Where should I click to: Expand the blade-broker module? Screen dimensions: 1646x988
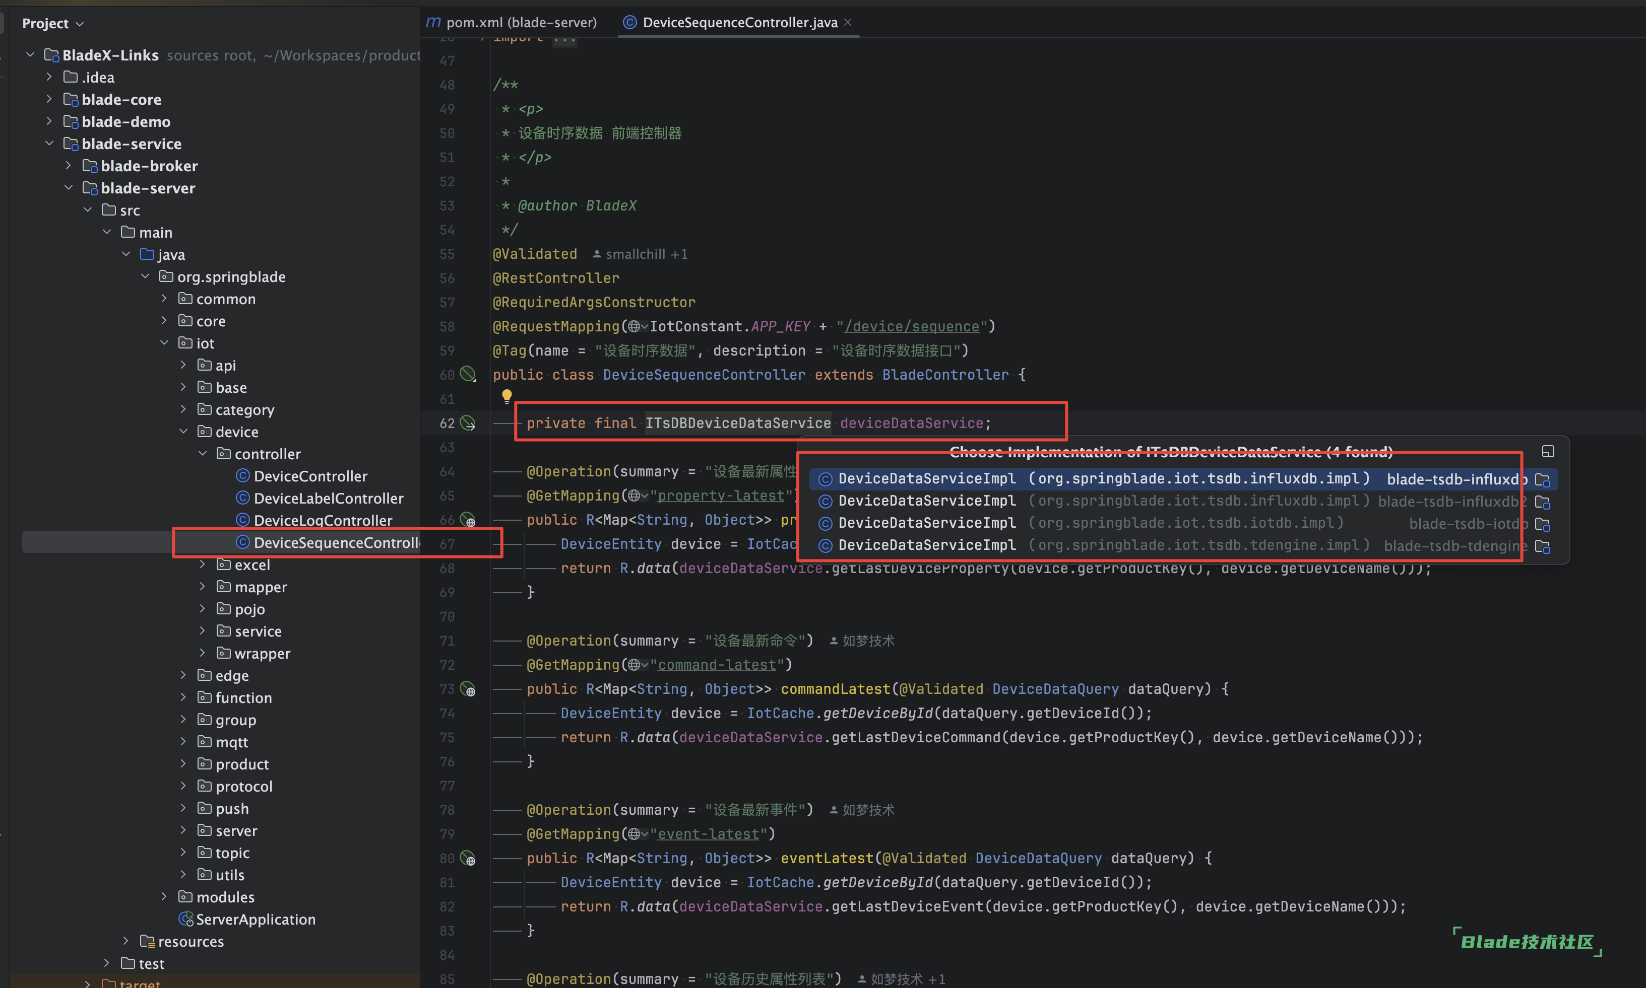(68, 165)
